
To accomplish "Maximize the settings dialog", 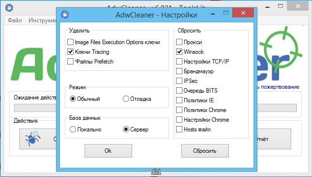I will pyautogui.click(x=225, y=13).
